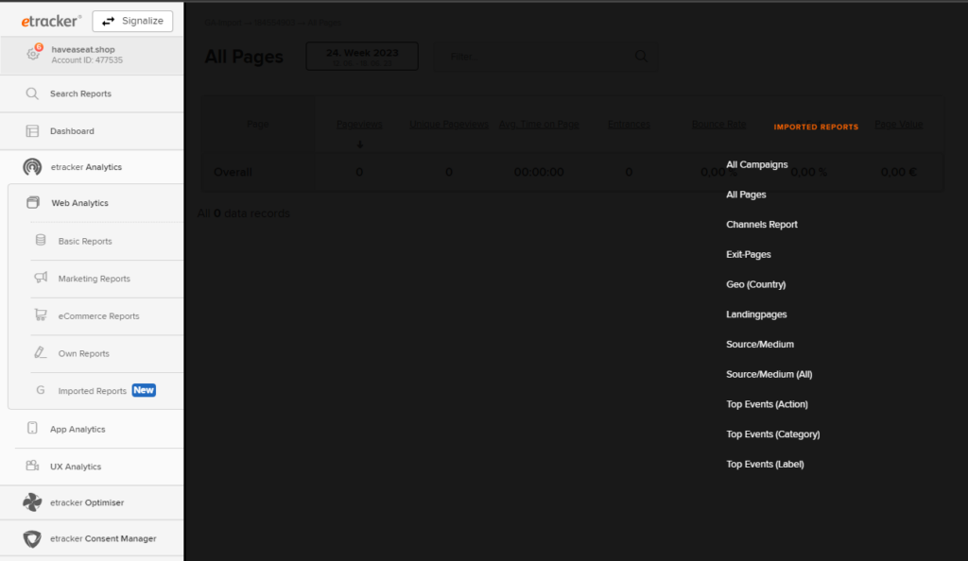968x561 pixels.
Task: Click the etracker logo
Action: (x=51, y=21)
